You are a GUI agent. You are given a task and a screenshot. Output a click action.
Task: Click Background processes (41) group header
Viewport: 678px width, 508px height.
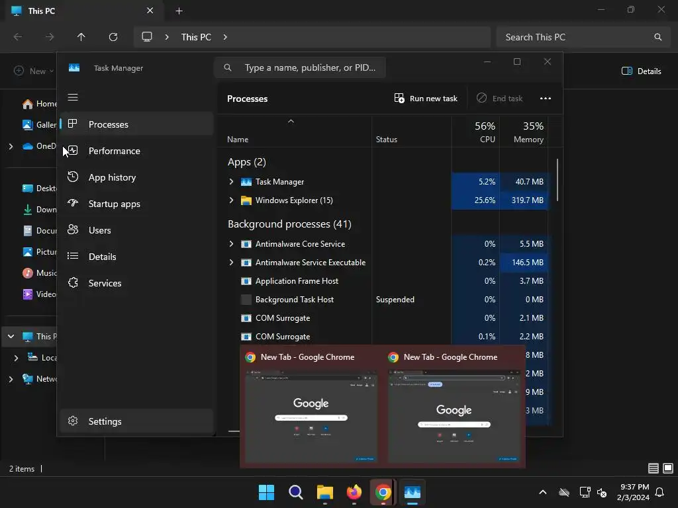[289, 224]
